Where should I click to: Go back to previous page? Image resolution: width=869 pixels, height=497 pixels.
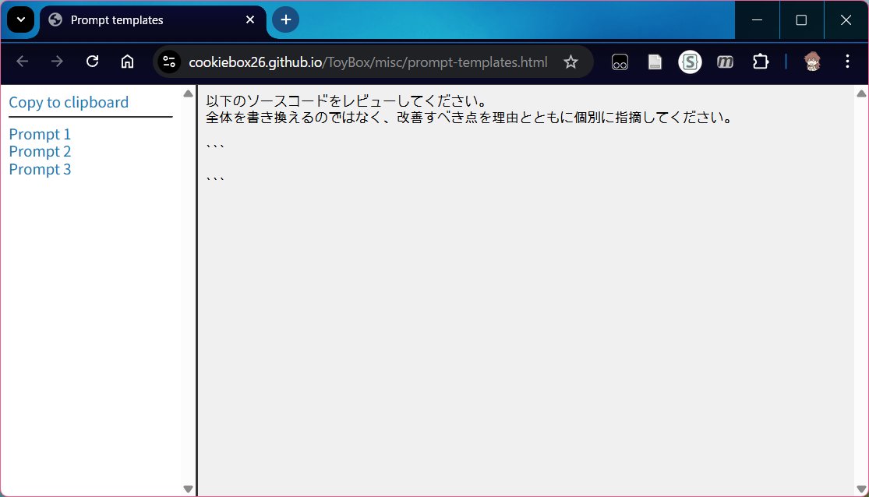[x=22, y=62]
